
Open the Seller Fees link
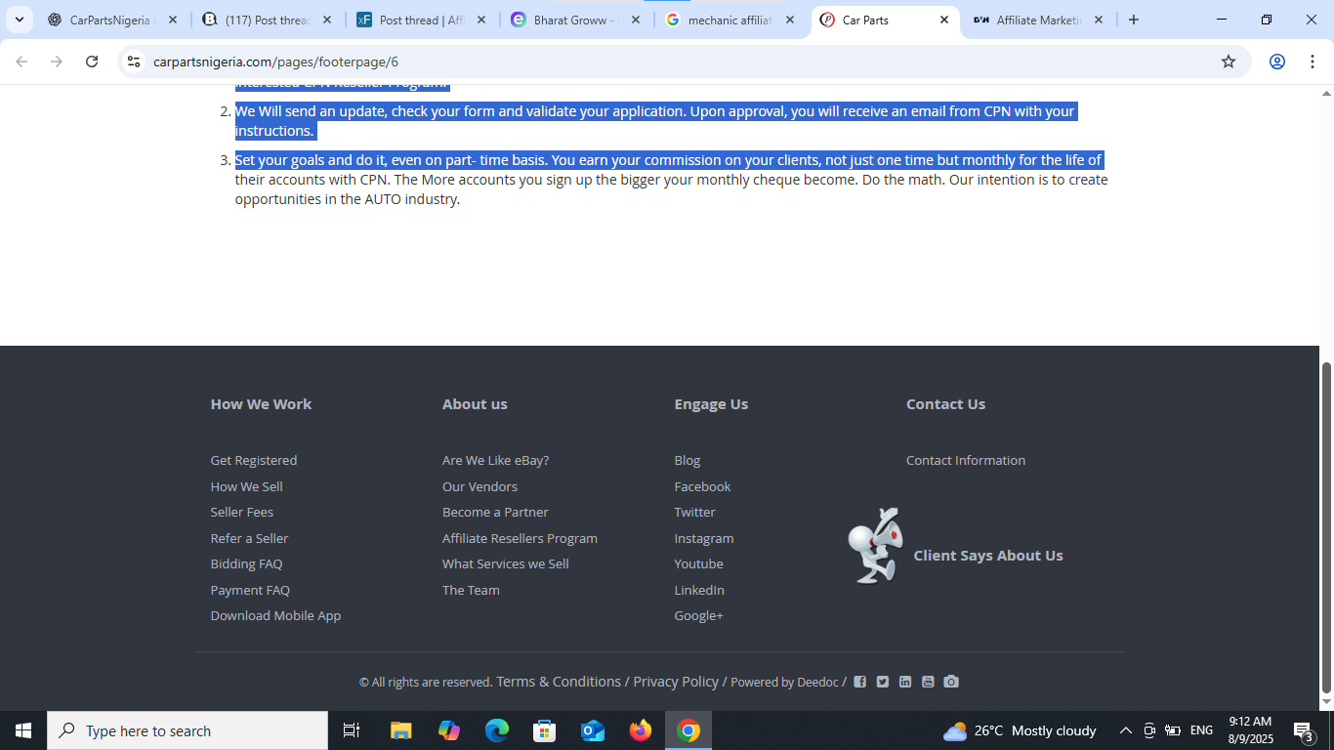click(x=241, y=512)
